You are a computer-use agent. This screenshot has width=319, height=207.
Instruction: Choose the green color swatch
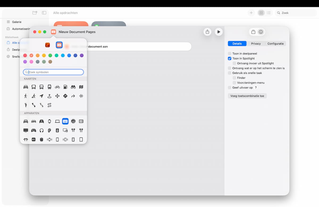click(x=50, y=55)
